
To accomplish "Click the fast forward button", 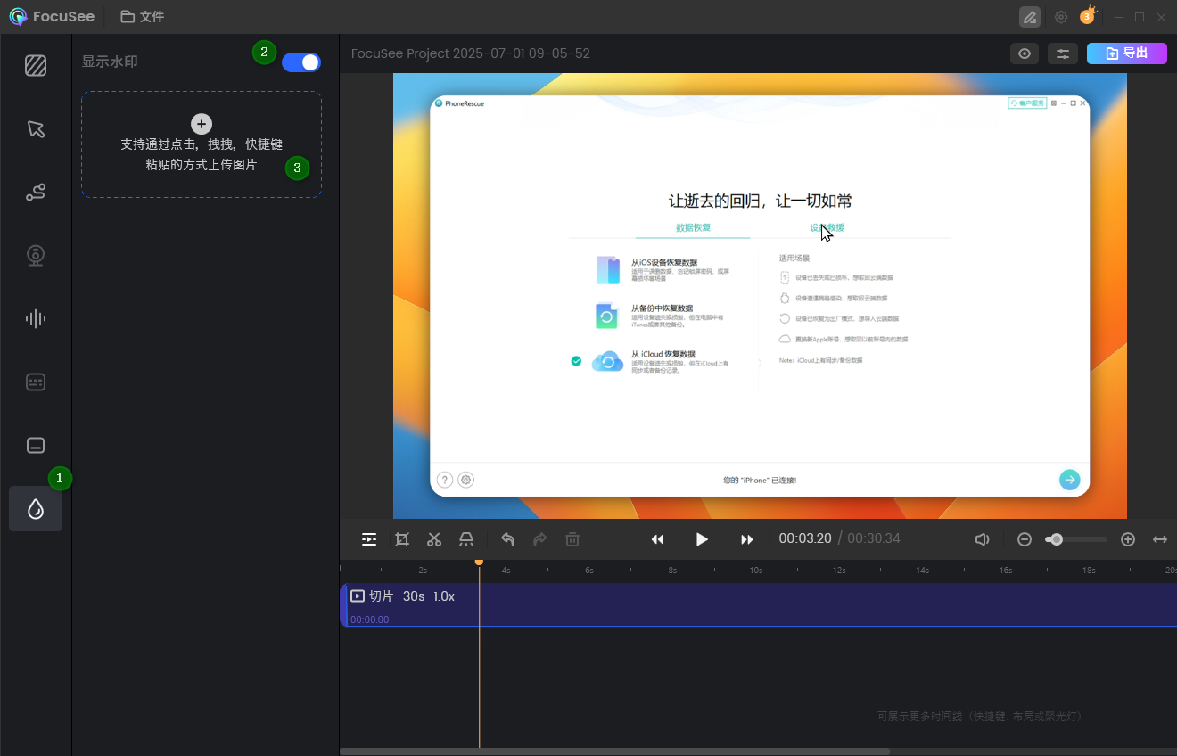I will pyautogui.click(x=747, y=539).
